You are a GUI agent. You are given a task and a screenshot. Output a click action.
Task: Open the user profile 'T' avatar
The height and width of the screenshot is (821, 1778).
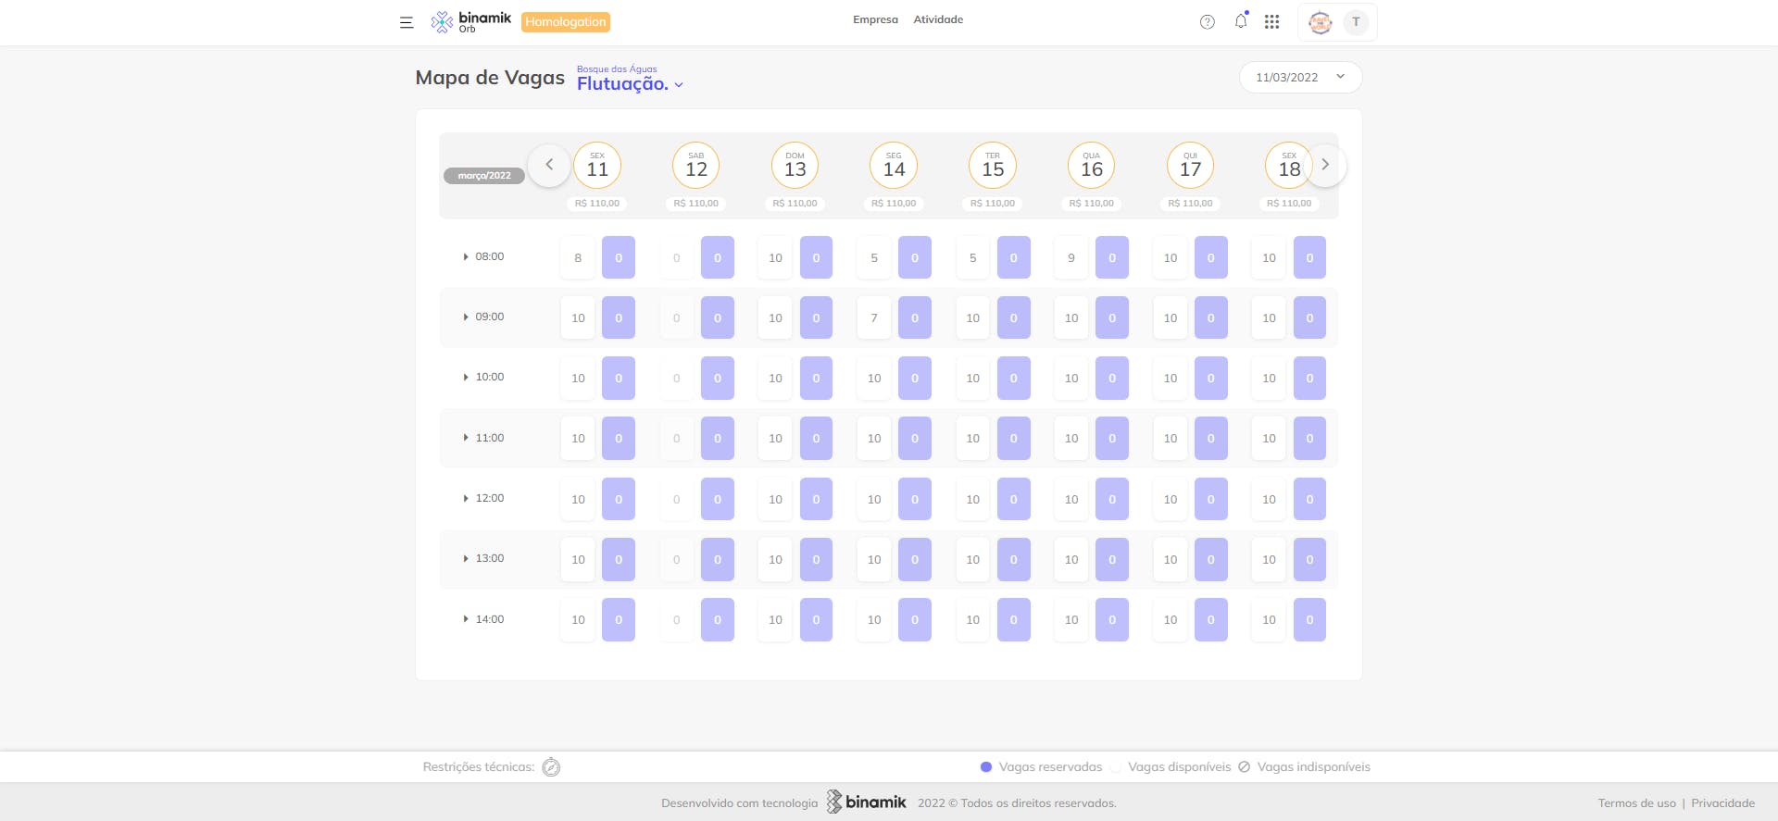[1356, 22]
